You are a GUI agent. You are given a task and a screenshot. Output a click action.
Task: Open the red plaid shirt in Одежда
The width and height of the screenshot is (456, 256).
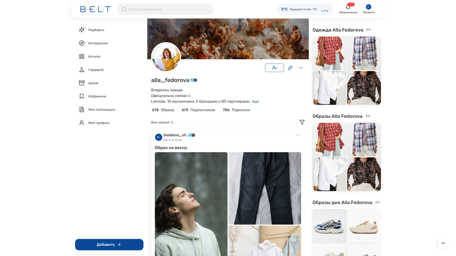coord(329,53)
